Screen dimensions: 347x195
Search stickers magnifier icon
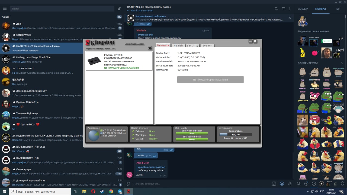pos(298,184)
